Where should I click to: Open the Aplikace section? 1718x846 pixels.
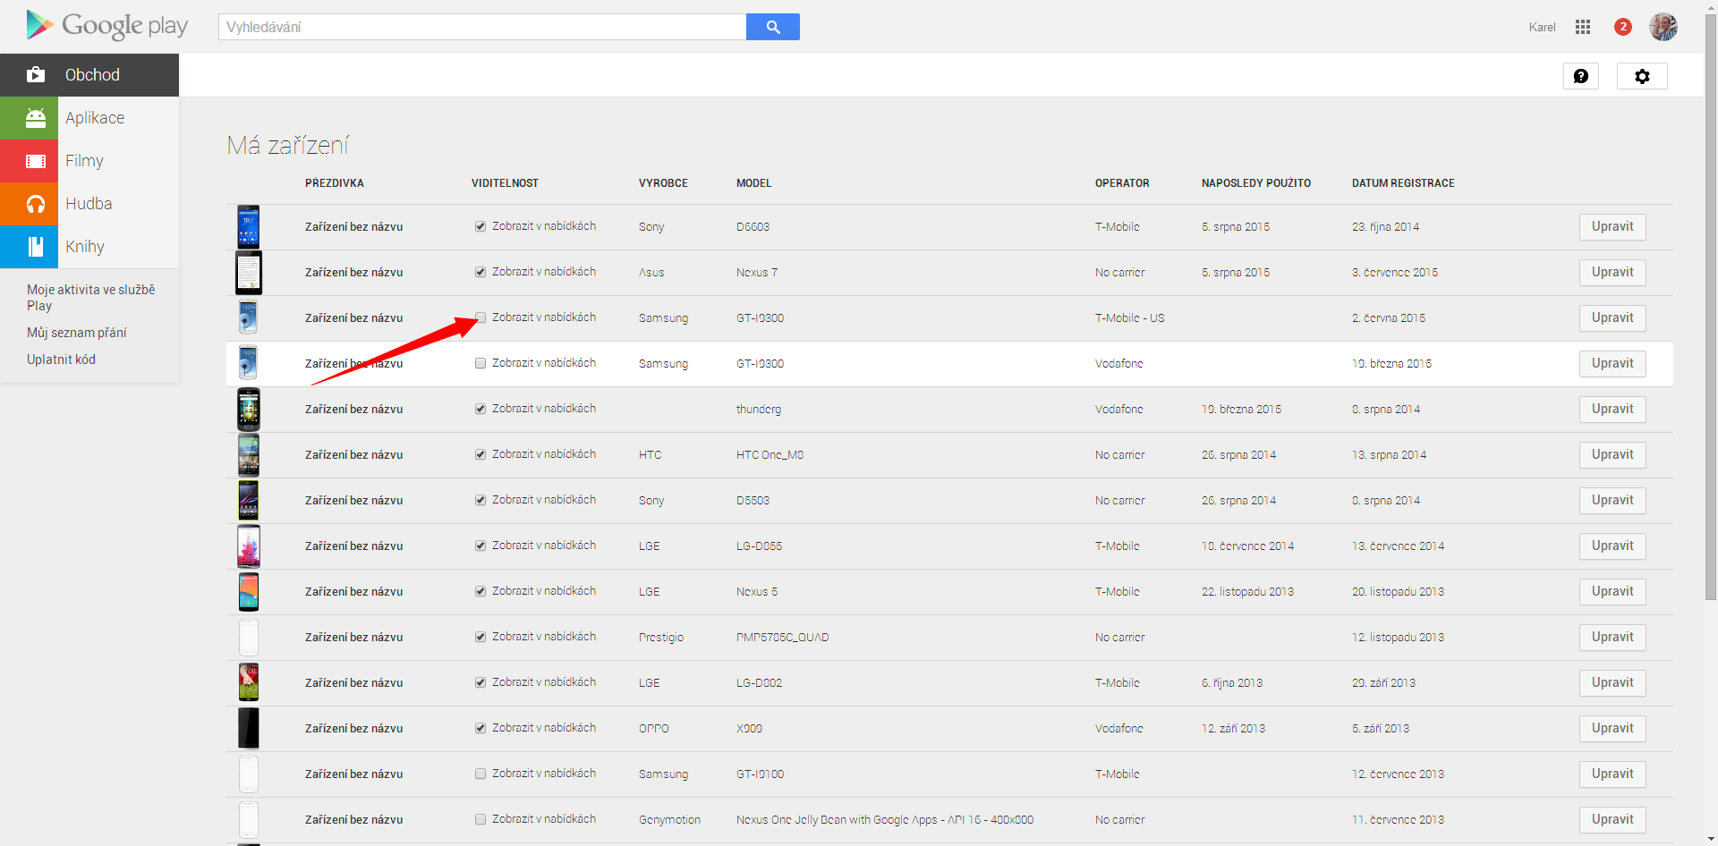pyautogui.click(x=89, y=118)
